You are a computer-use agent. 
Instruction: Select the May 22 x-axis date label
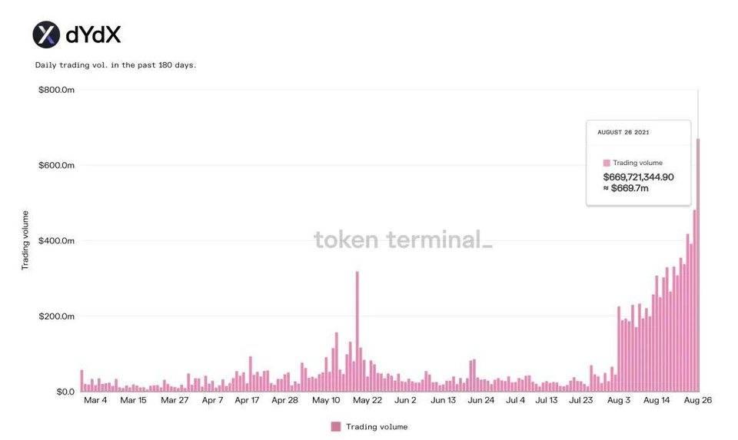click(x=367, y=400)
